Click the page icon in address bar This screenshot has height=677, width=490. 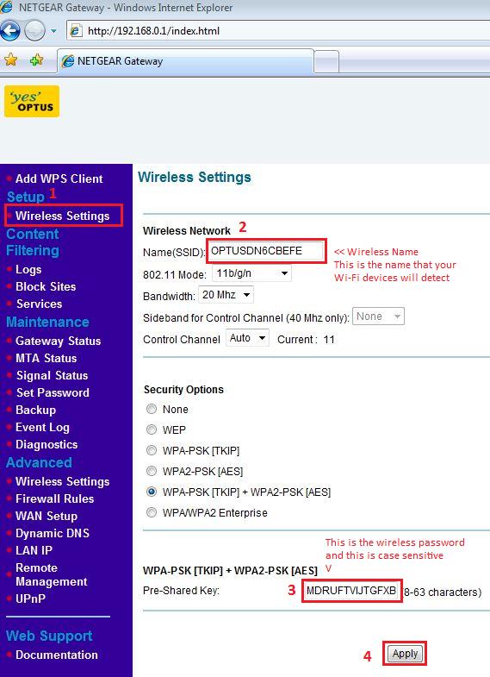click(76, 31)
